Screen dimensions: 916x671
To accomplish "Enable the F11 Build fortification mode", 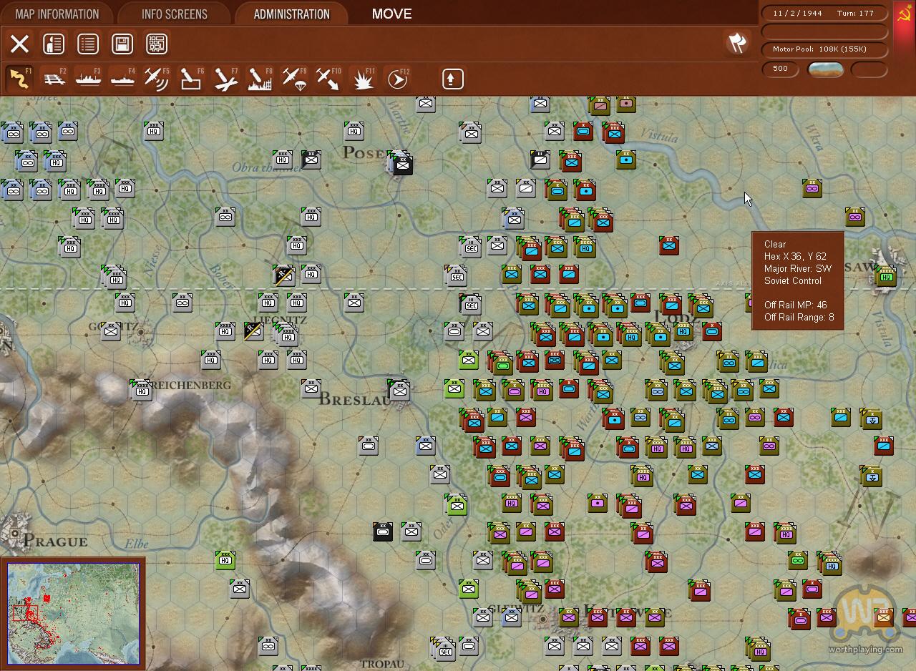I will coord(363,79).
